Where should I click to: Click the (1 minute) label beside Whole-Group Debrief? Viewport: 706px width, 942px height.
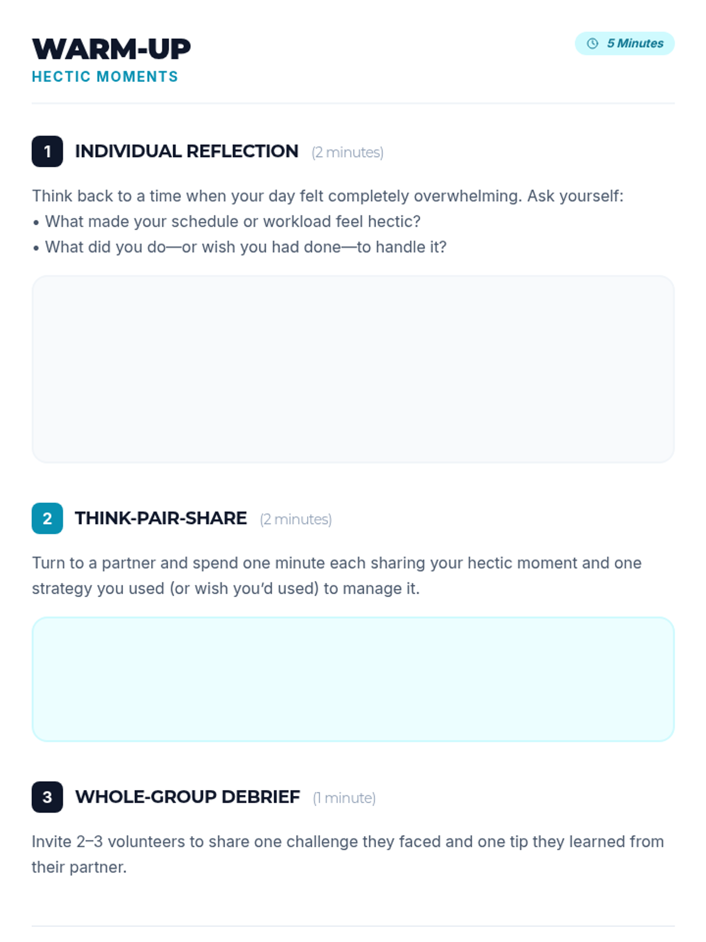tap(344, 798)
